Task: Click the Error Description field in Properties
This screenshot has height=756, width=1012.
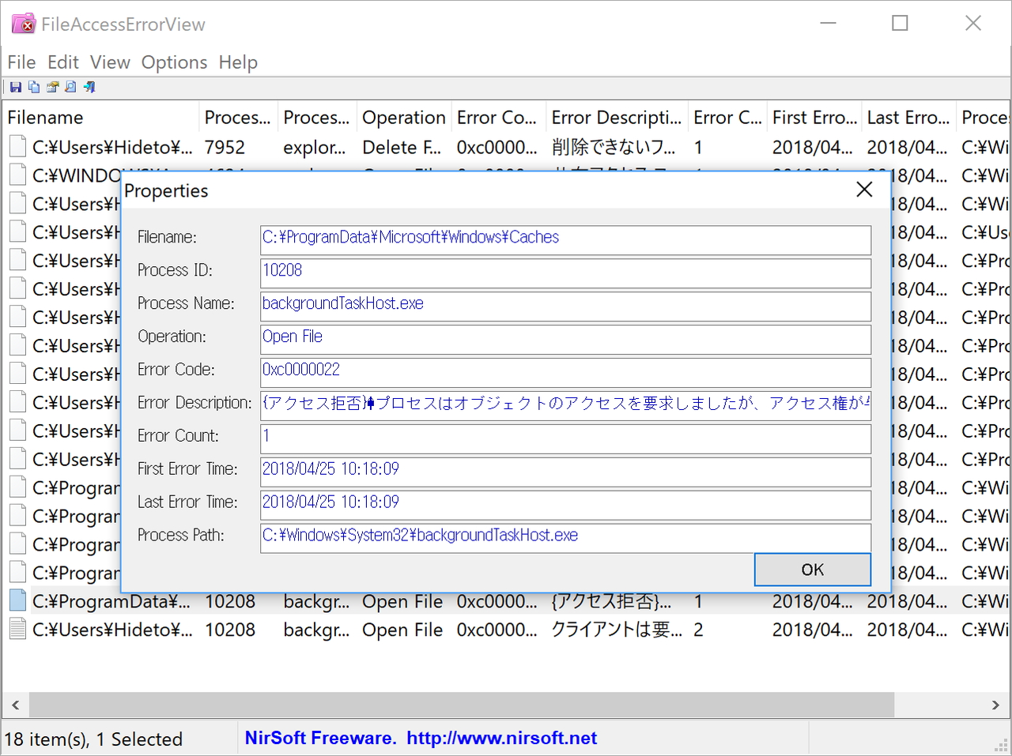Action: coord(566,406)
